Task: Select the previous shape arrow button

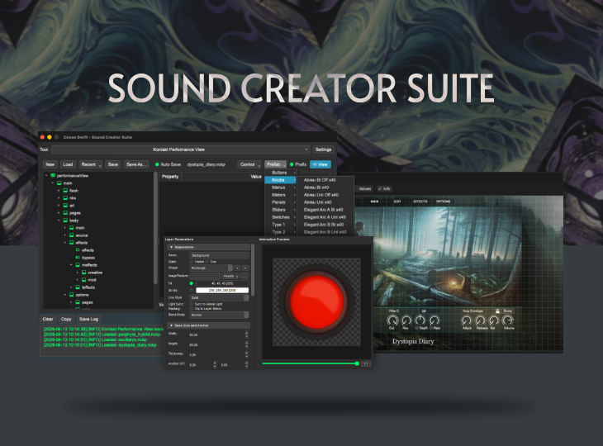Action: (237, 268)
